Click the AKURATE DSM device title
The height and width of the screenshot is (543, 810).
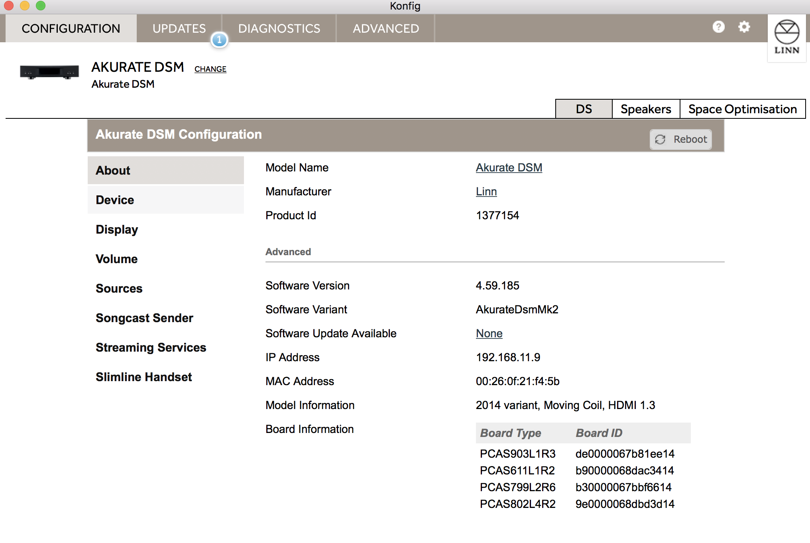138,67
